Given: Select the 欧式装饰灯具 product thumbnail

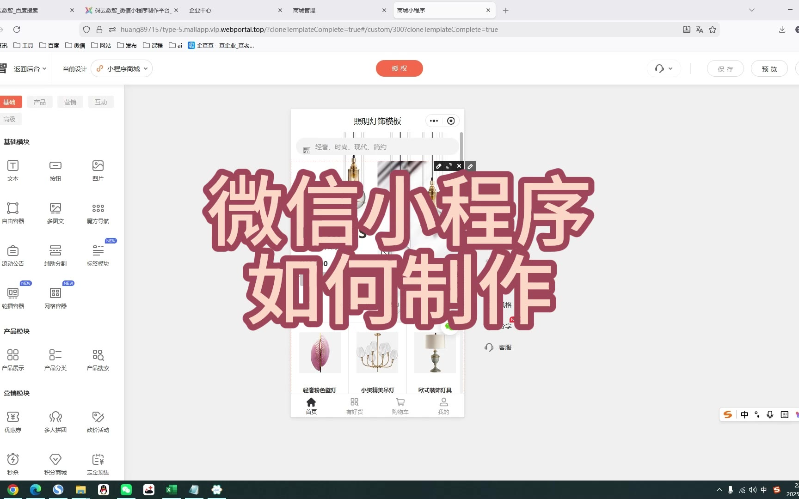Looking at the screenshot, I should pyautogui.click(x=435, y=352).
